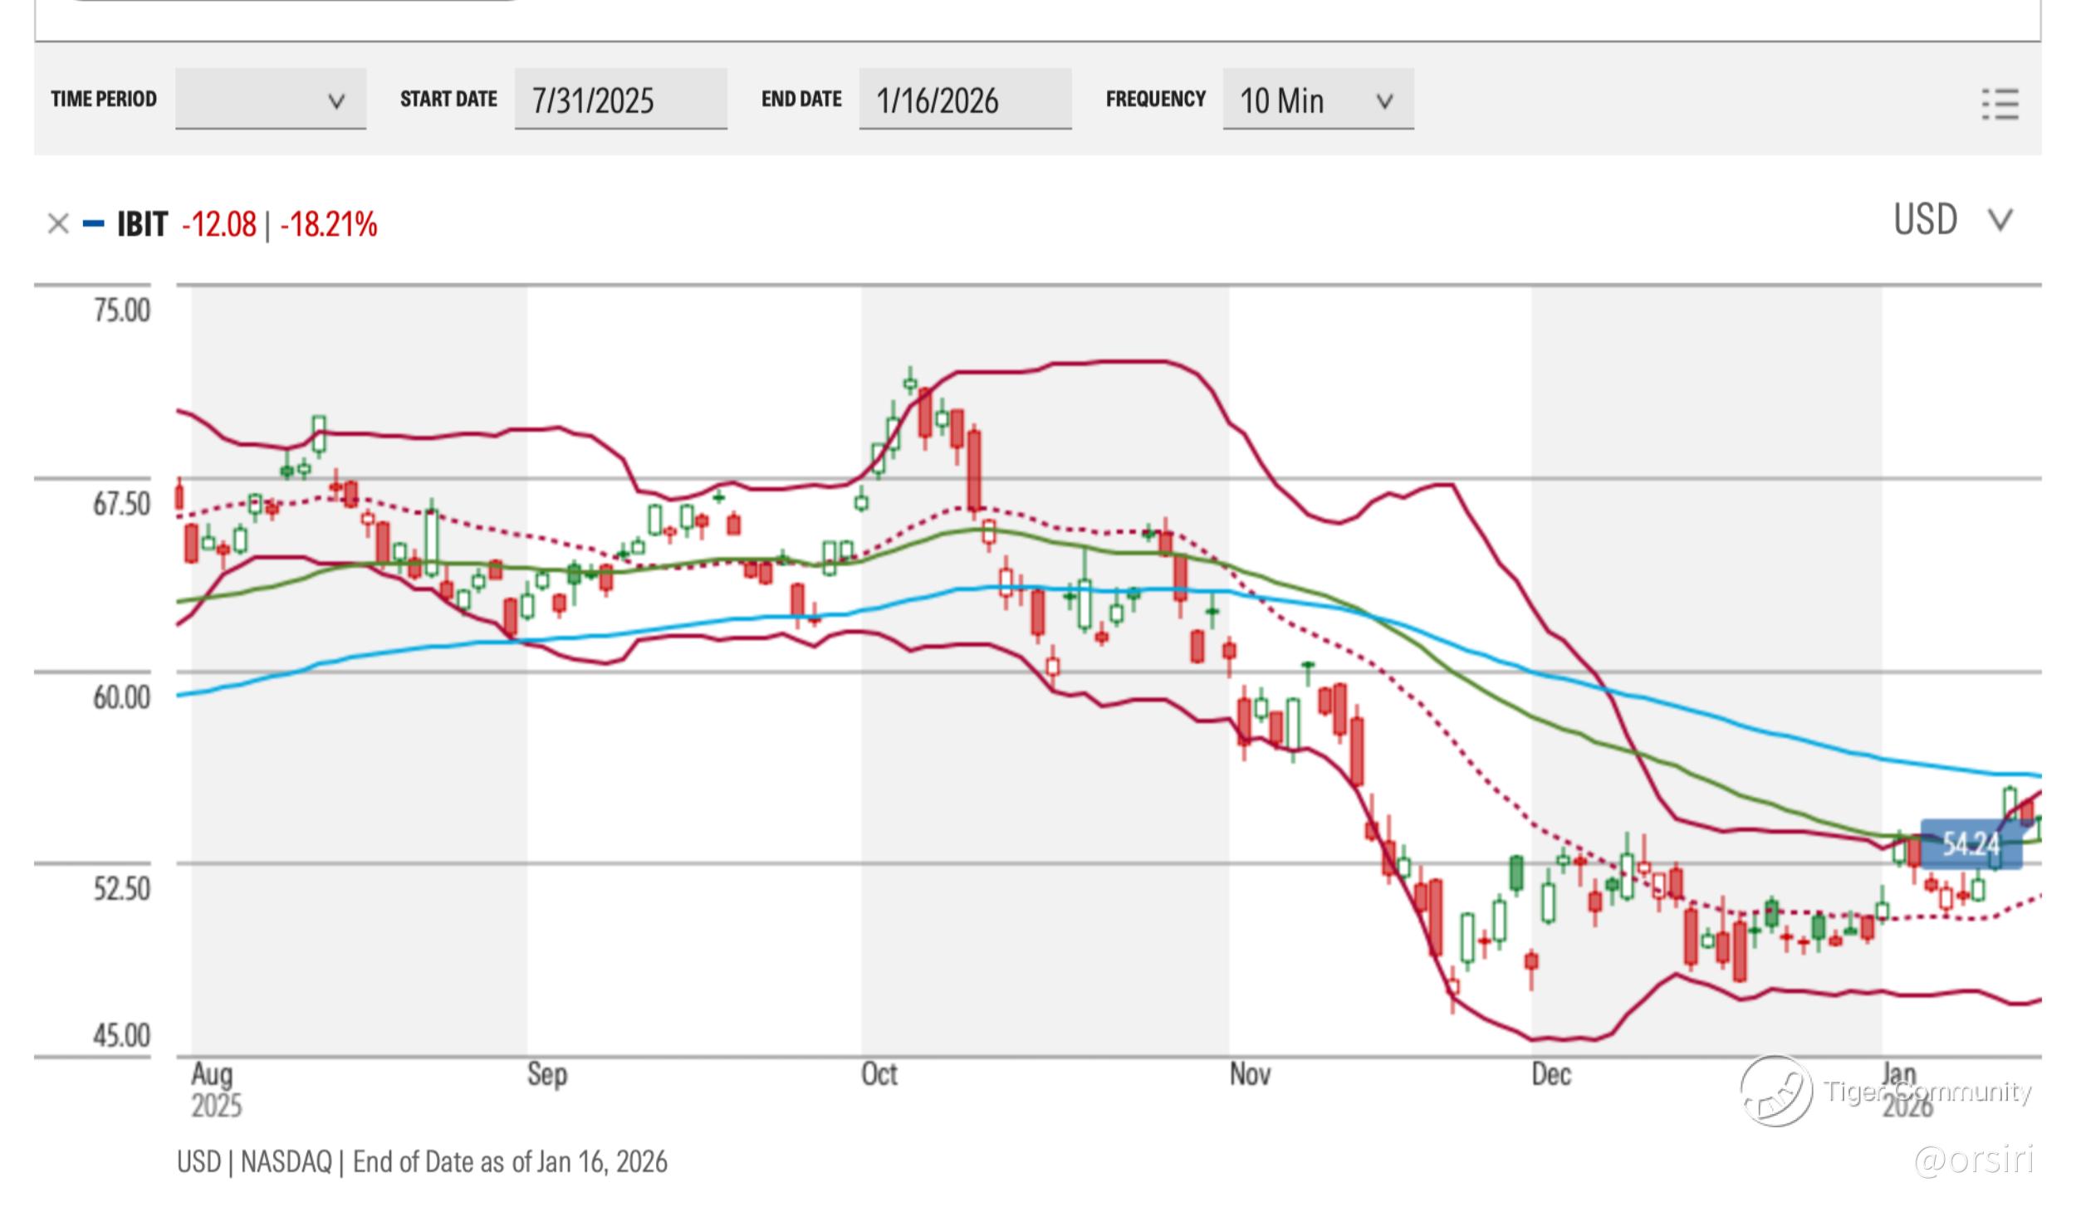Select the Nov label on time axis

point(1249,1074)
